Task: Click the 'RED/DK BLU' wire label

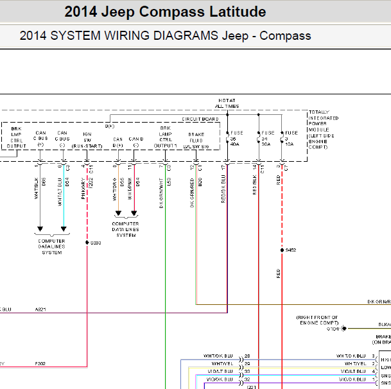Action: 223,189
